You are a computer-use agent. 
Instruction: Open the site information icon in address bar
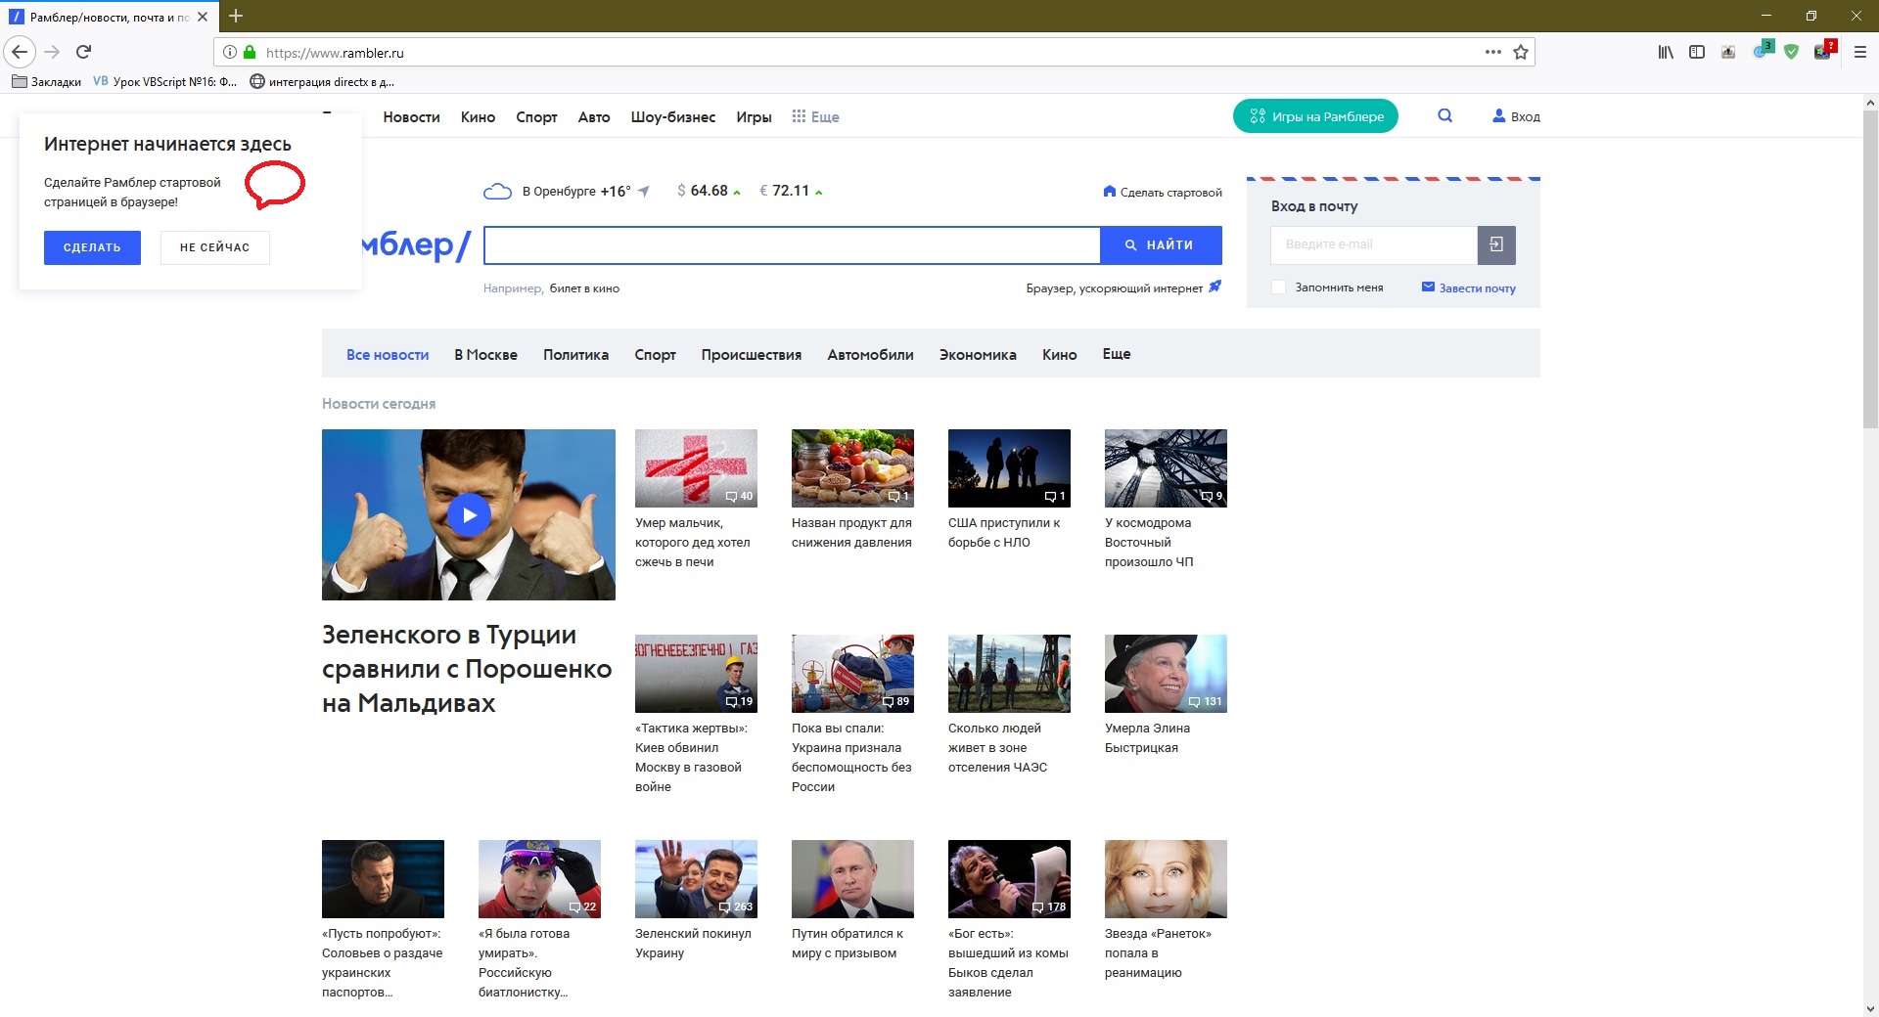pyautogui.click(x=229, y=52)
